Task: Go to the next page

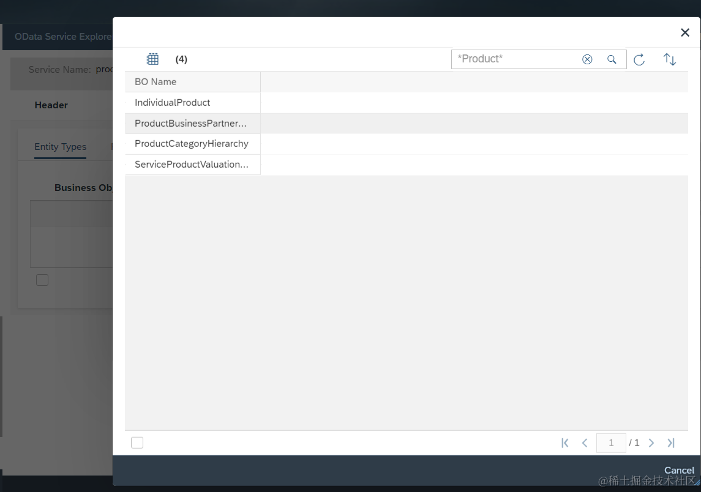Action: pyautogui.click(x=651, y=443)
